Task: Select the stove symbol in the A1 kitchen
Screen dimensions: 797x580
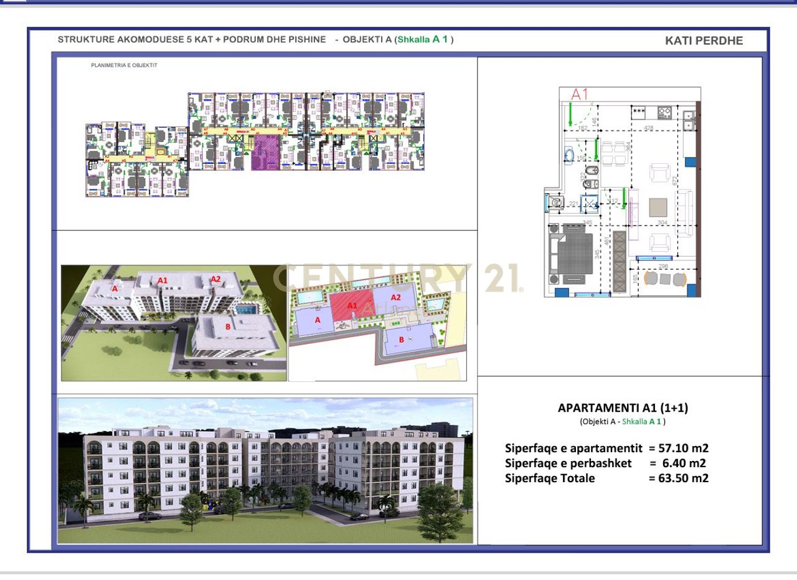Action: [664, 112]
